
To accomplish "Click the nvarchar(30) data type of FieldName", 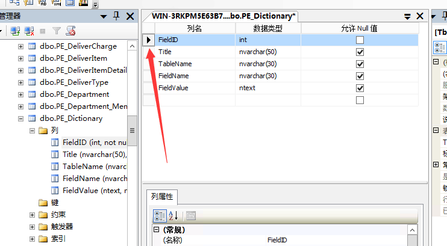I will 258,76.
